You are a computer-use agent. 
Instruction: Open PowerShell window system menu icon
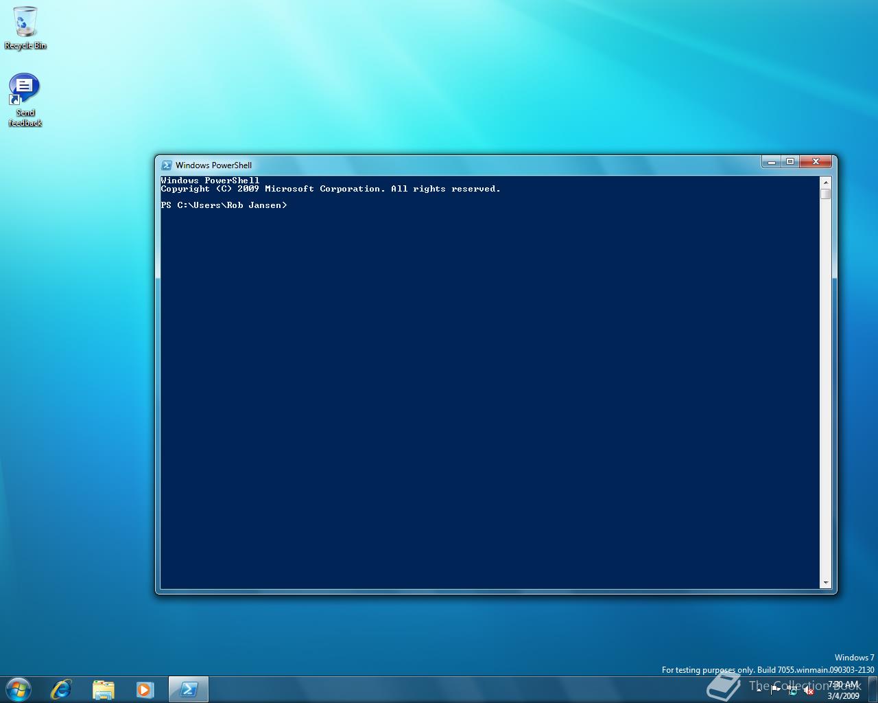click(166, 165)
